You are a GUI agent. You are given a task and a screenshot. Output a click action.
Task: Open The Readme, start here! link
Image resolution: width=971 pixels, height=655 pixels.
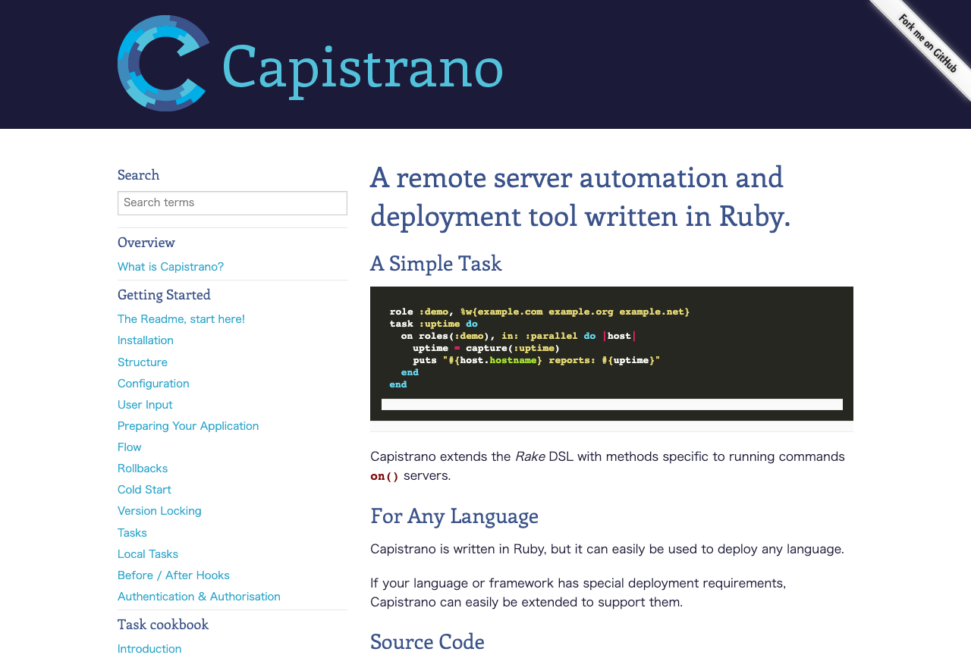coord(181,319)
